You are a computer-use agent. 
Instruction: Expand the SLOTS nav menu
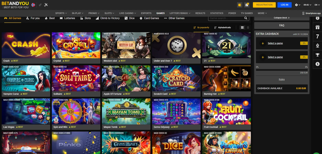pyautogui.click(x=109, y=13)
